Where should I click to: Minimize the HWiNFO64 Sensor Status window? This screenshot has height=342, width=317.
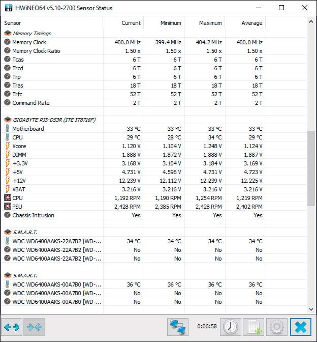[259, 8]
